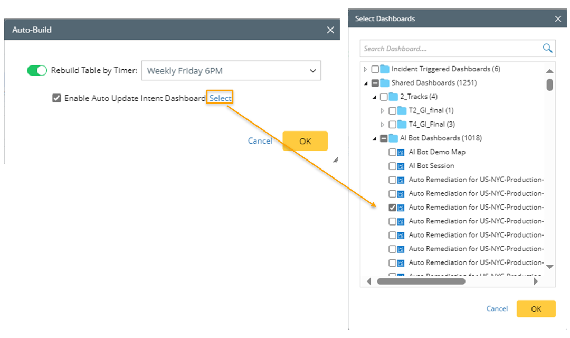Image resolution: width=570 pixels, height=338 pixels.
Task: Check the AI Bot Demo Map checkbox
Action: tap(392, 152)
